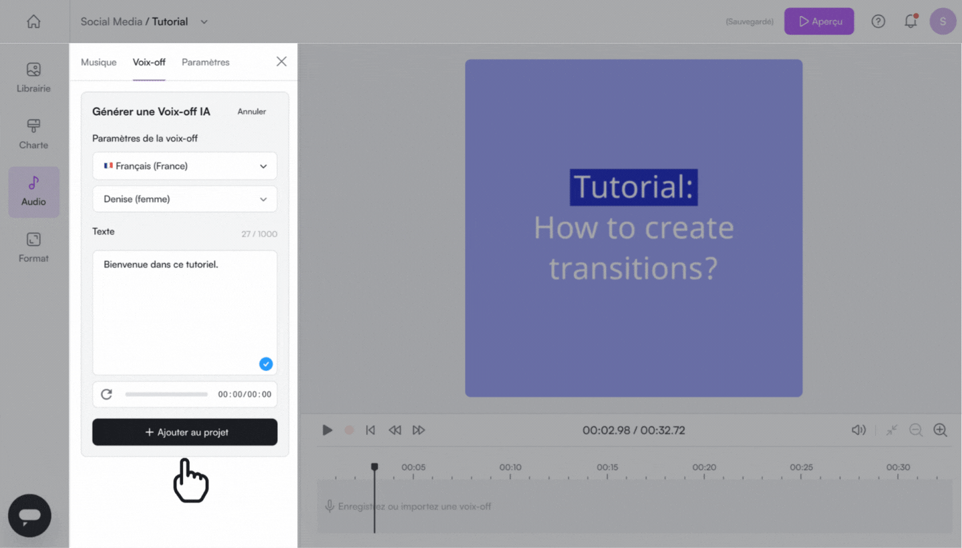Regenerate the voice-over with refresh icon
Image resolution: width=962 pixels, height=548 pixels.
click(x=106, y=394)
